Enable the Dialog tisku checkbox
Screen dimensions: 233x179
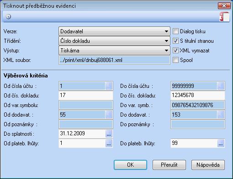click(x=175, y=31)
